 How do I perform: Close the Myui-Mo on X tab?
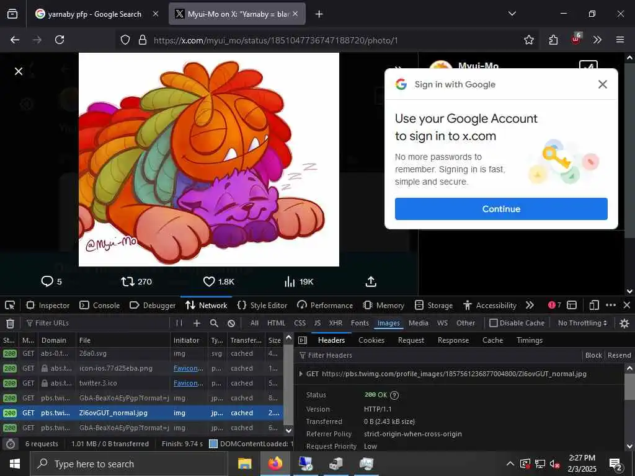pos(295,14)
